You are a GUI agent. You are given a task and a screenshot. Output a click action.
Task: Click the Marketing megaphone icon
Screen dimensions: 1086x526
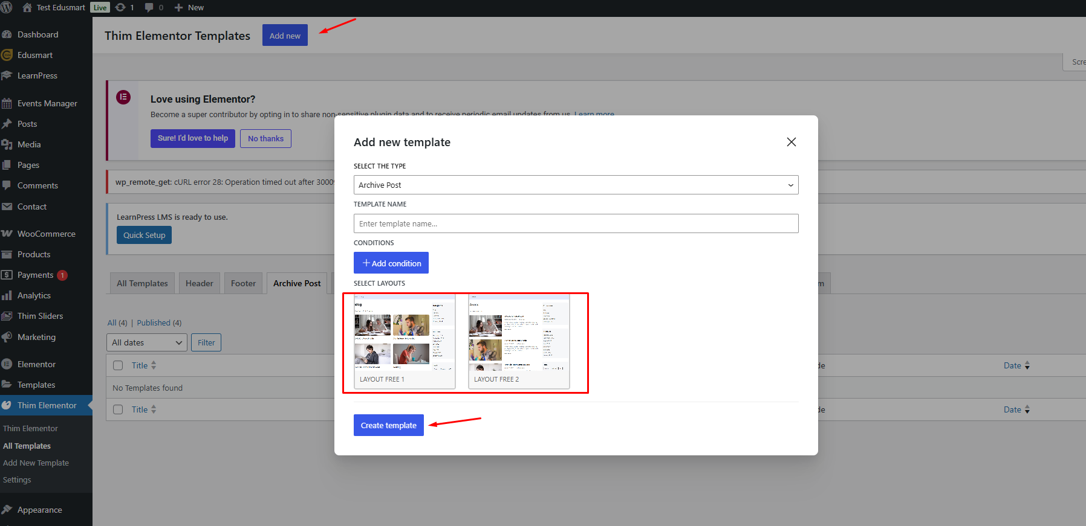7,337
